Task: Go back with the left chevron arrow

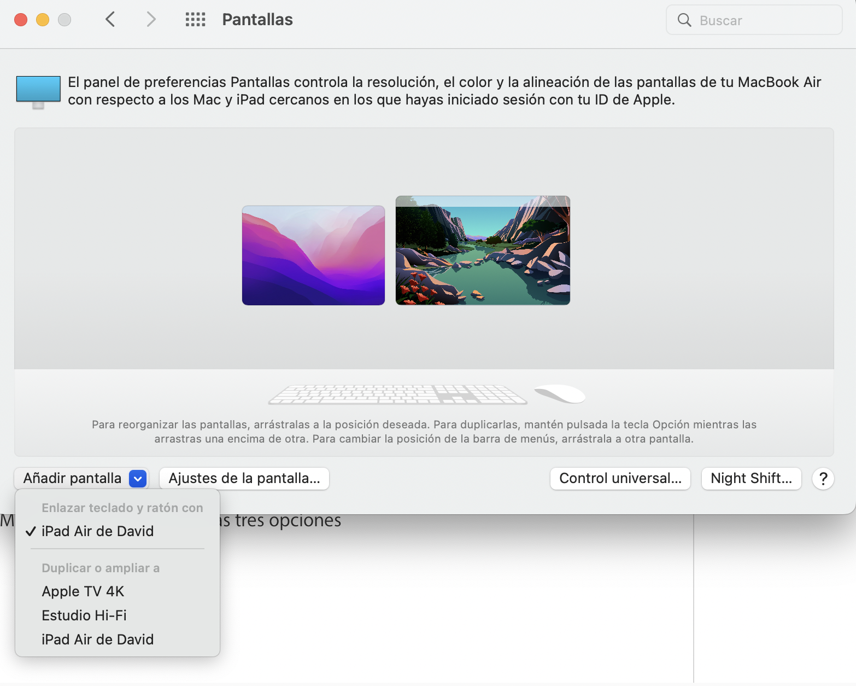Action: pyautogui.click(x=110, y=20)
